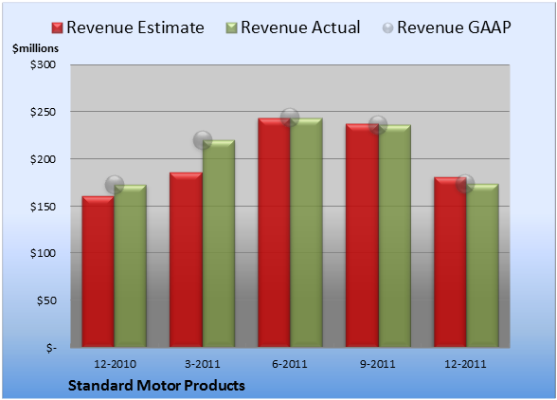The width and height of the screenshot is (557, 400).
Task: Click the GAAP marker above 12-2011
Action: (x=465, y=184)
